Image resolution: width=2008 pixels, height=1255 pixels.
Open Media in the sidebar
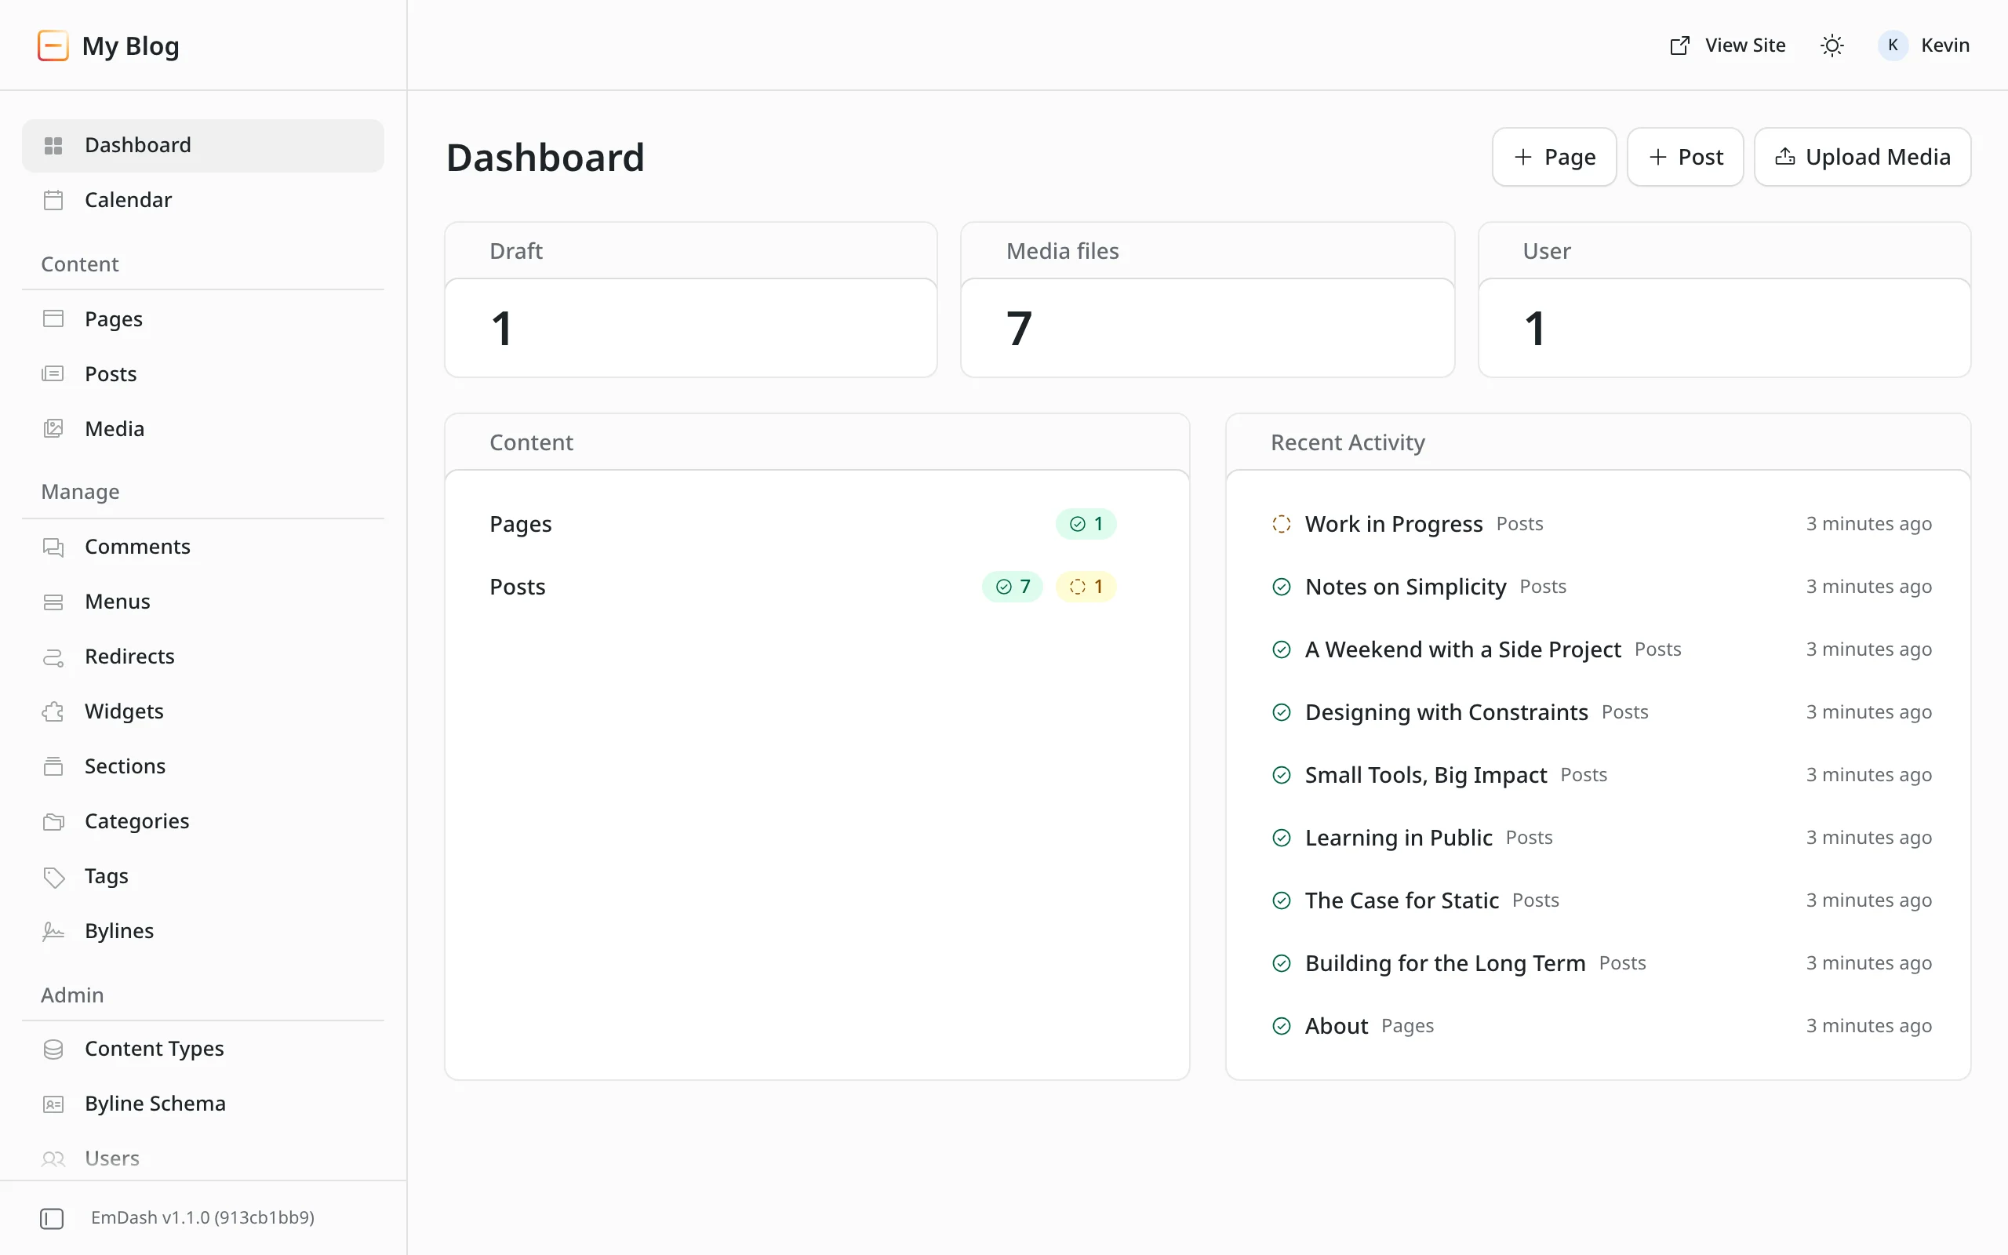coord(203,428)
